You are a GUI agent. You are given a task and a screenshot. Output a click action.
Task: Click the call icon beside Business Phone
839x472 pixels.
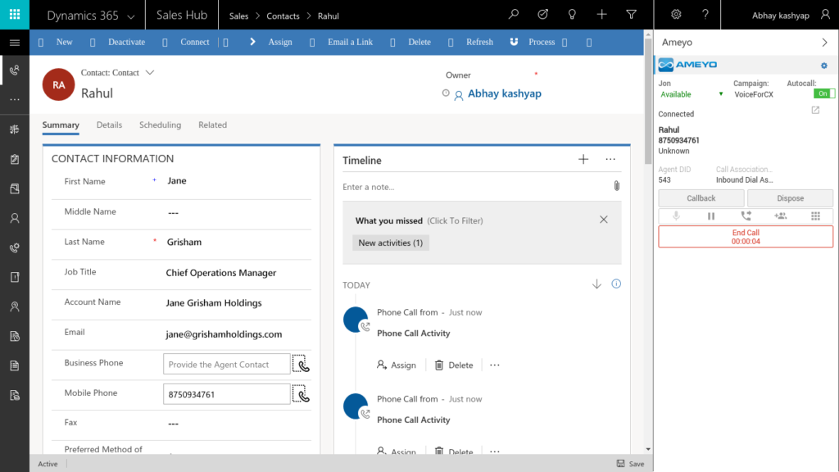(x=301, y=364)
